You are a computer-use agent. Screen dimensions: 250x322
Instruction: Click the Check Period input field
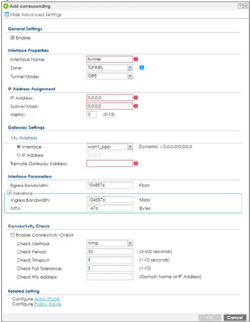(x=110, y=252)
